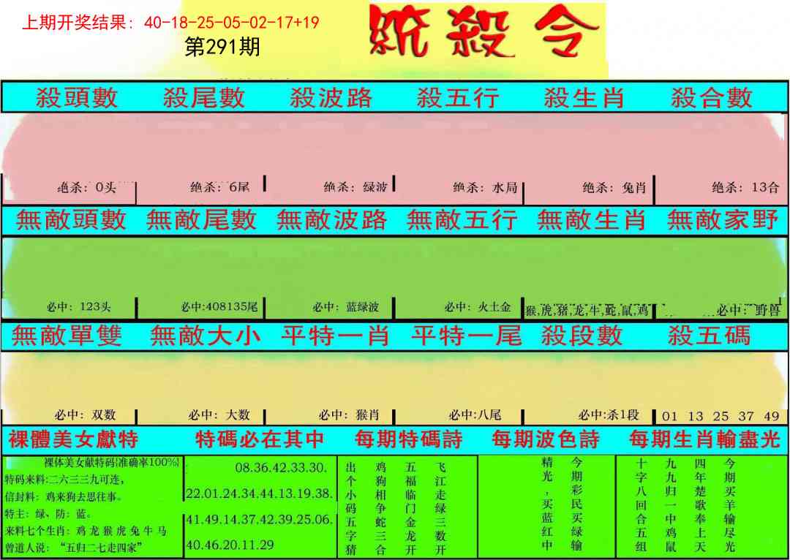Switch to the 殺生肖 column header
The width and height of the screenshot is (790, 560).
[584, 97]
